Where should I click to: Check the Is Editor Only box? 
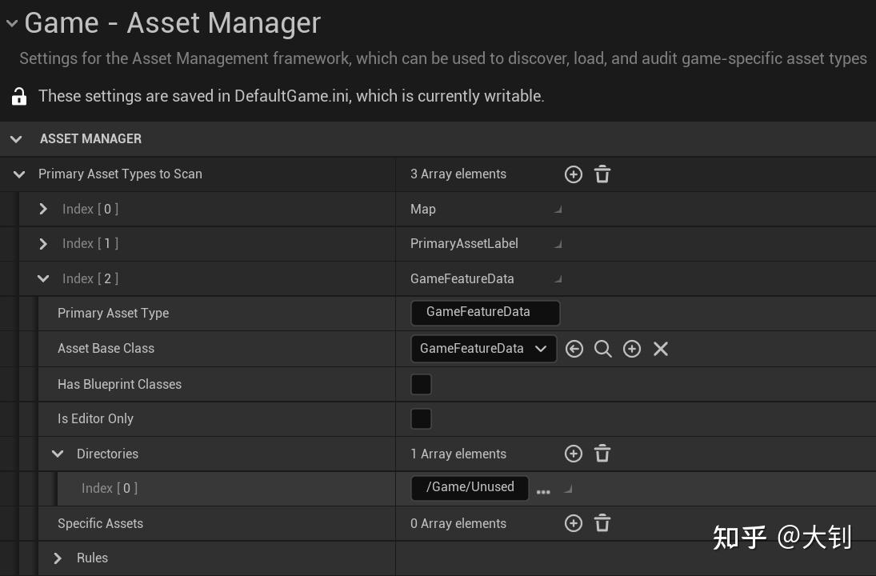(421, 418)
